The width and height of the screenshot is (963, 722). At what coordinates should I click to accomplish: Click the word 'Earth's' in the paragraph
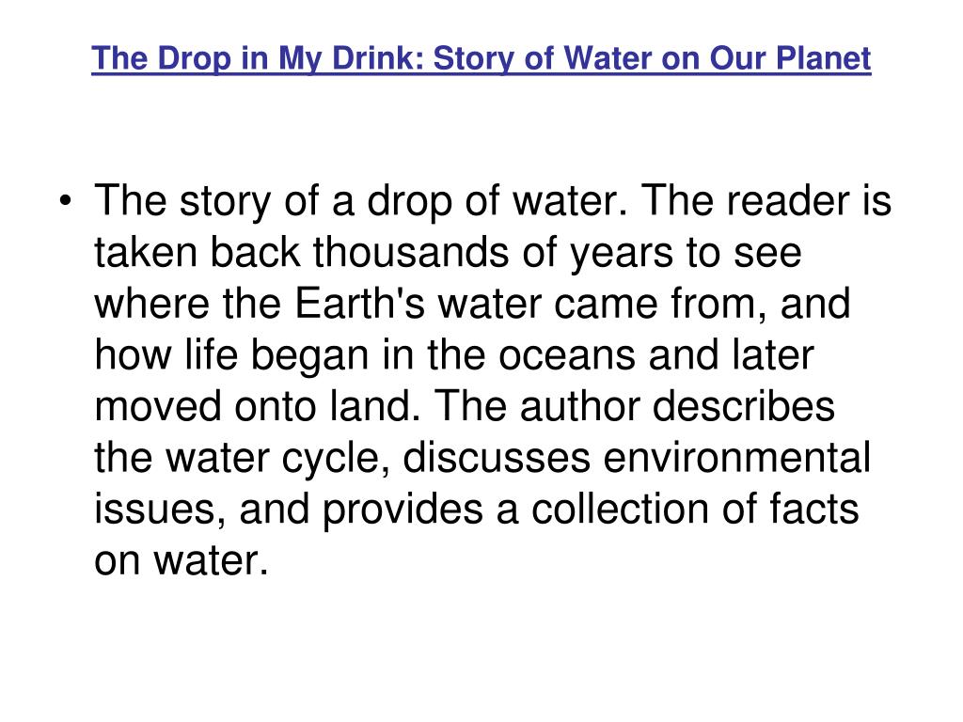click(x=359, y=304)
